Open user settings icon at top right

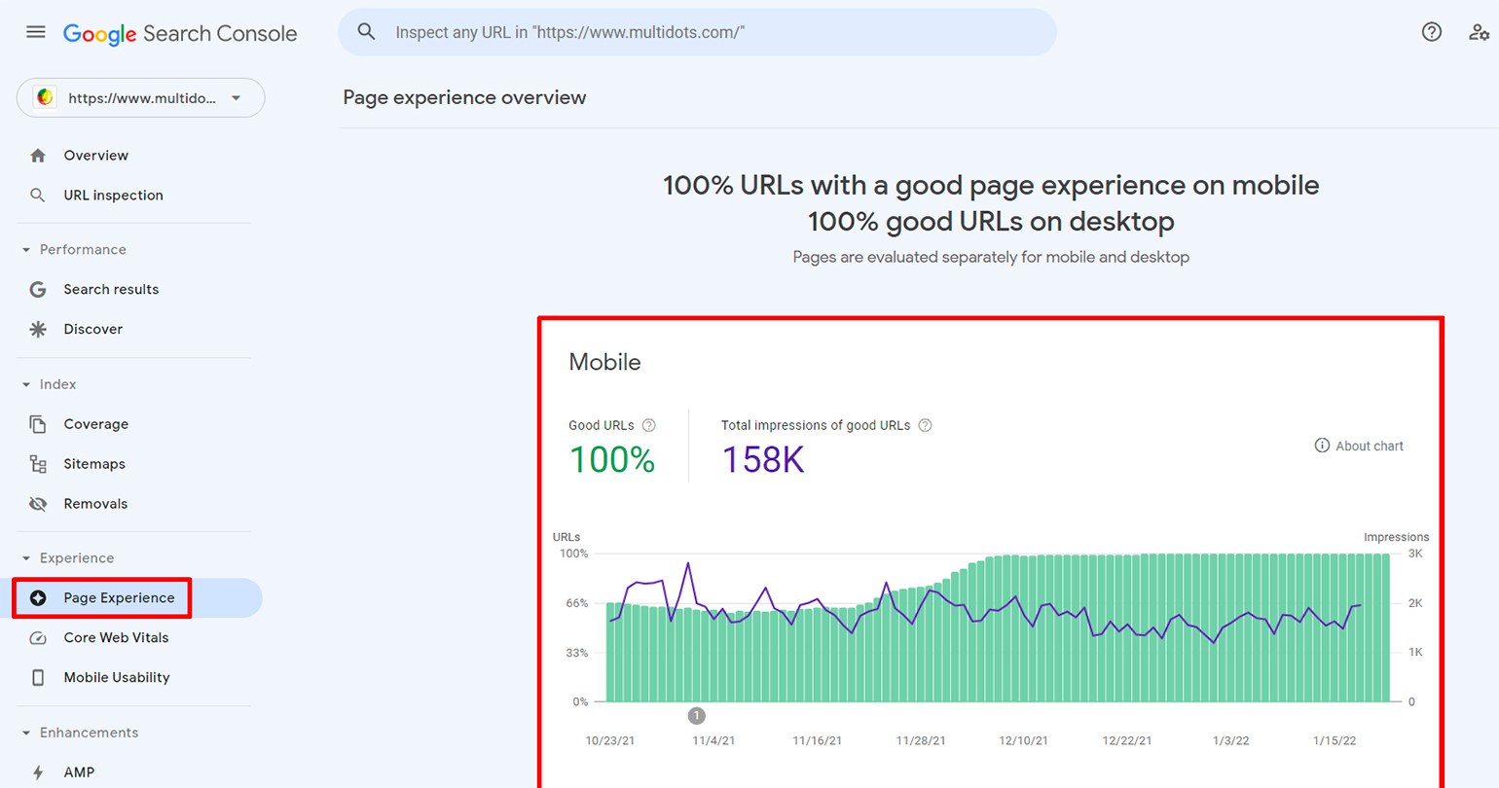(1479, 32)
